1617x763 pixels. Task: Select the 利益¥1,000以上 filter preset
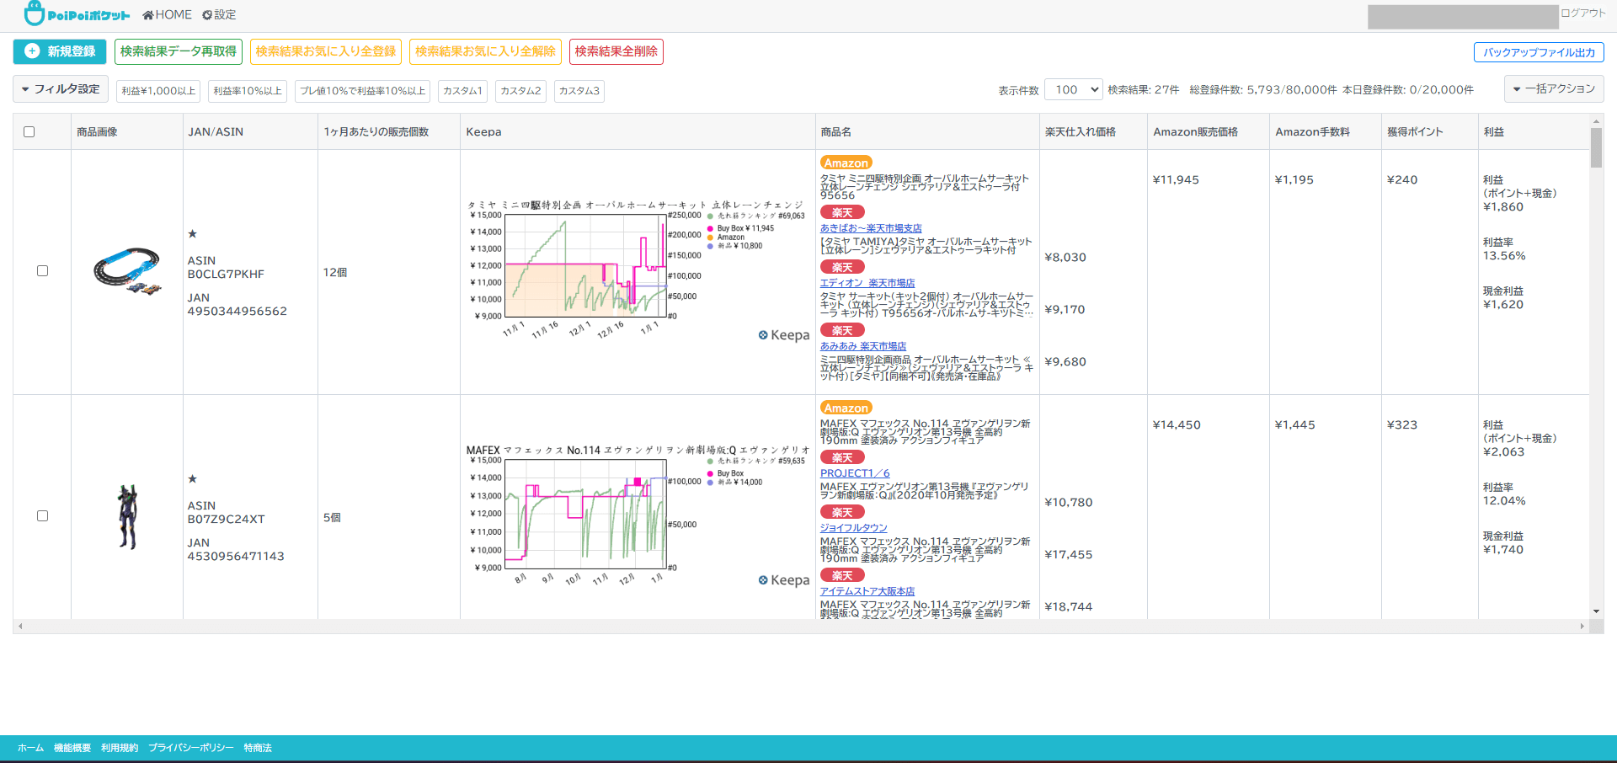[x=158, y=91]
